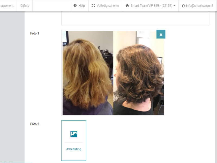
Task: Click the Afbeelding upload label
Action: pyautogui.click(x=74, y=149)
